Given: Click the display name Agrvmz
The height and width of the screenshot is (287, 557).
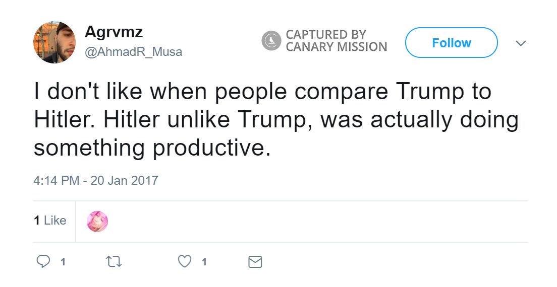Looking at the screenshot, I should (x=114, y=32).
